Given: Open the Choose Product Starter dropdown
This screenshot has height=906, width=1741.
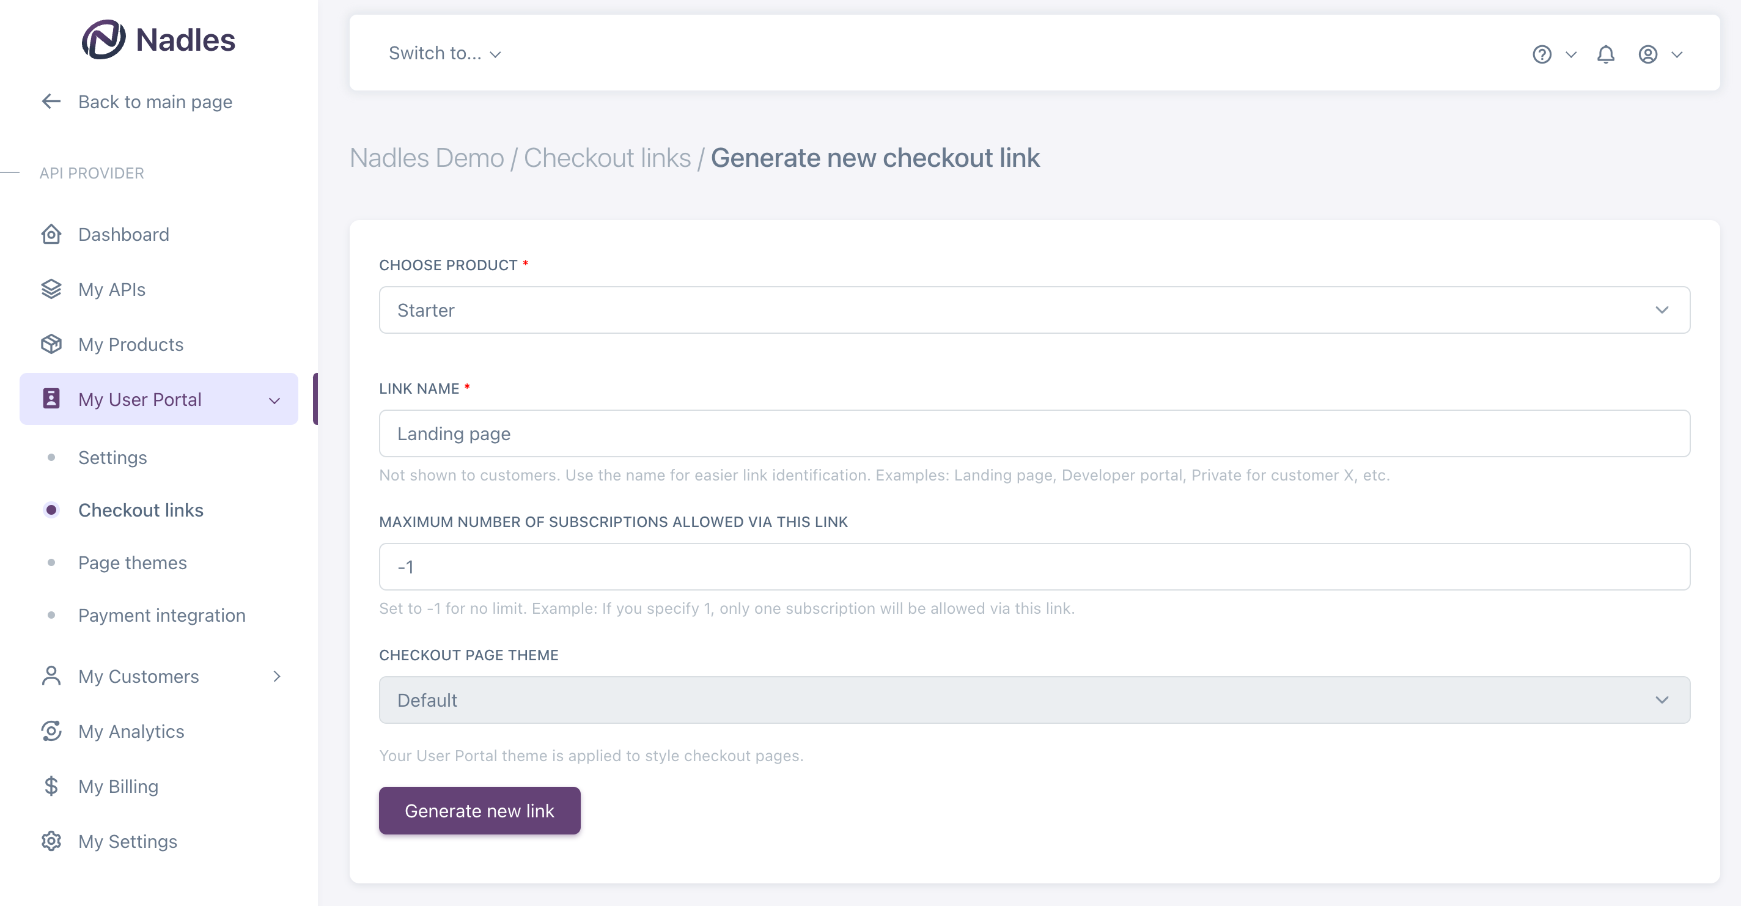Looking at the screenshot, I should (x=1034, y=310).
